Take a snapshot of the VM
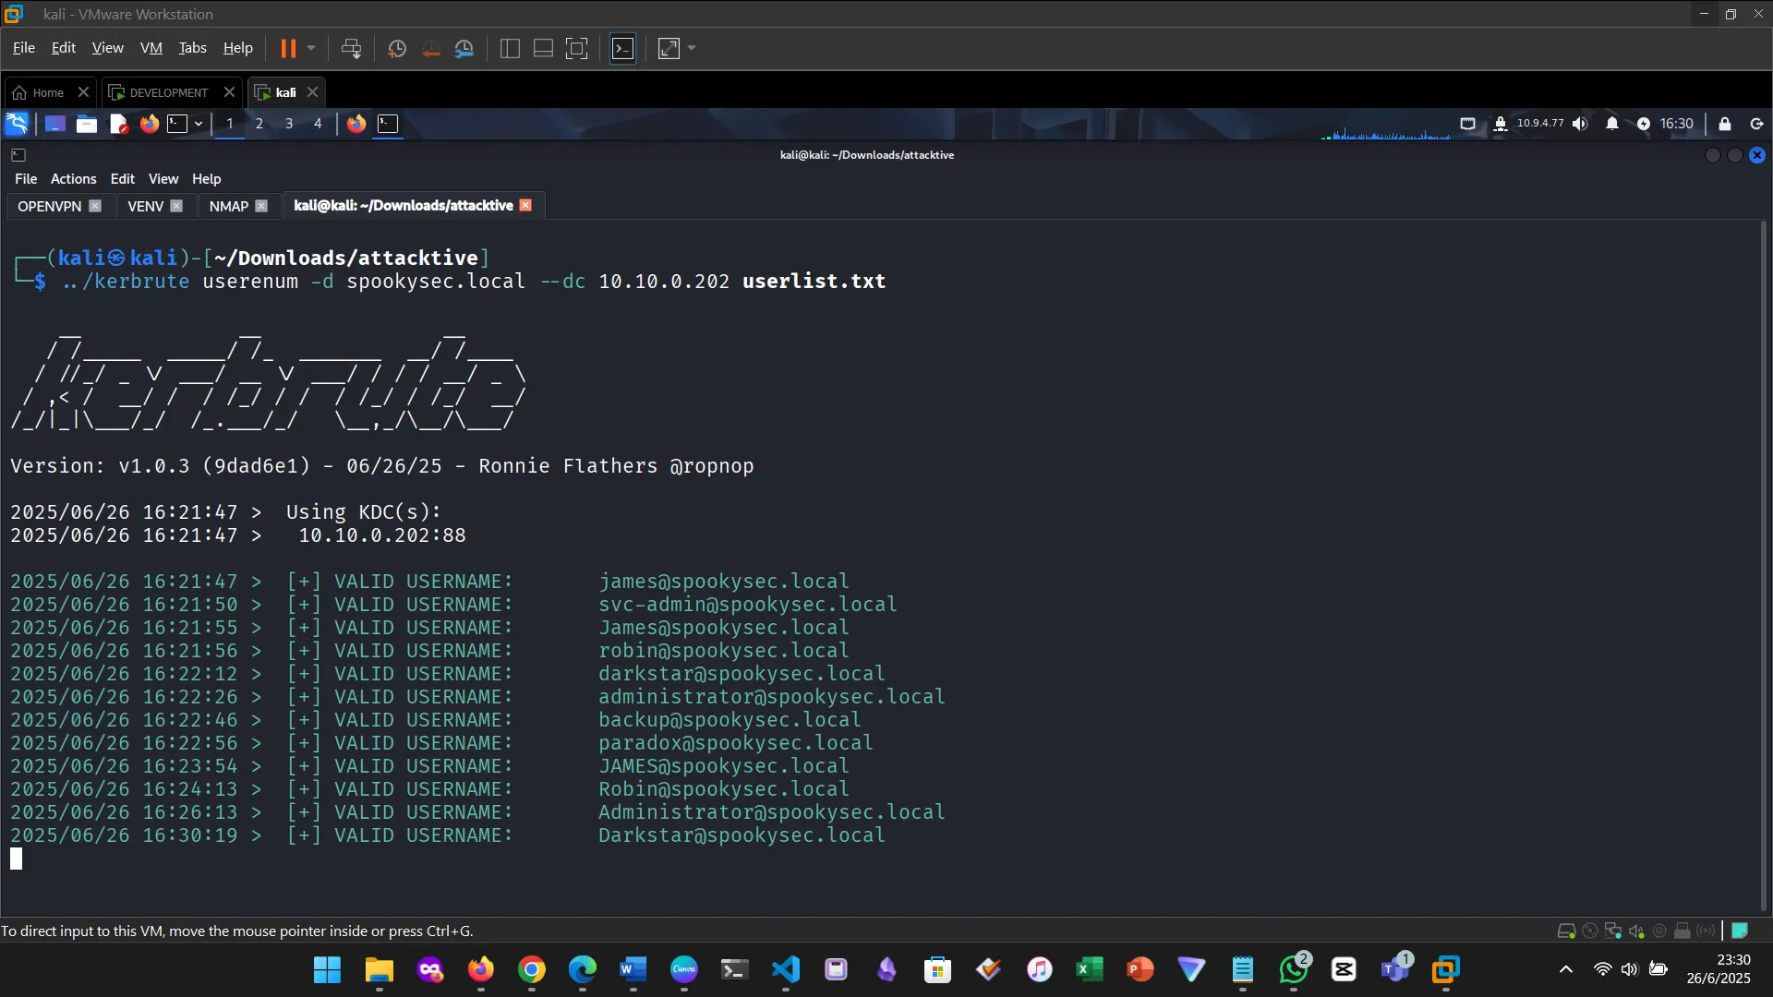This screenshot has width=1773, height=997. [396, 48]
